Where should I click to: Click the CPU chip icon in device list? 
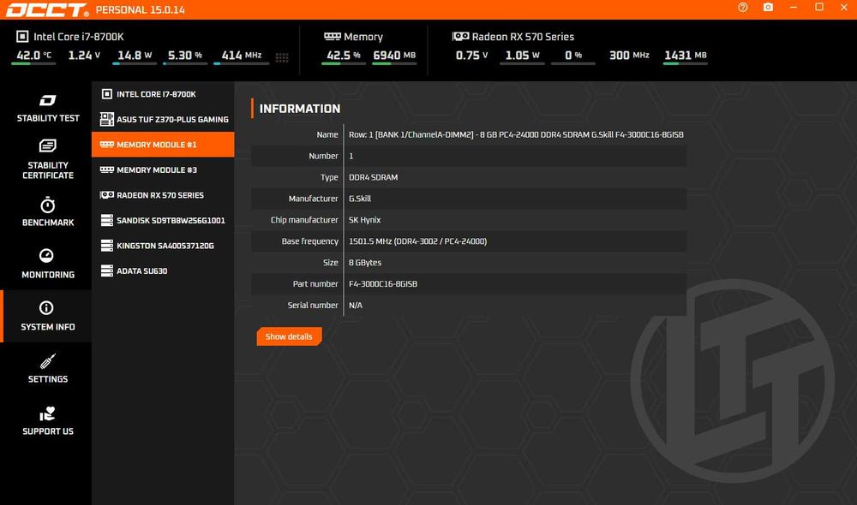pos(107,94)
